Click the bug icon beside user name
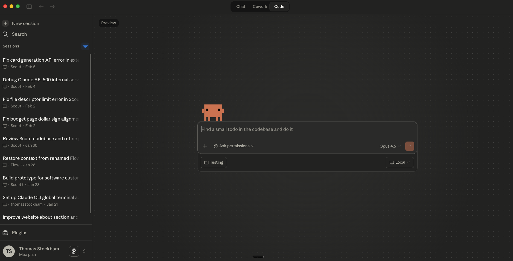Viewport: 513px width, 261px height. point(74,251)
